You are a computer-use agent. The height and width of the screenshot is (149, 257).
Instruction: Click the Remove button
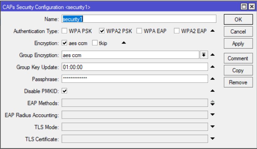coord(238,82)
